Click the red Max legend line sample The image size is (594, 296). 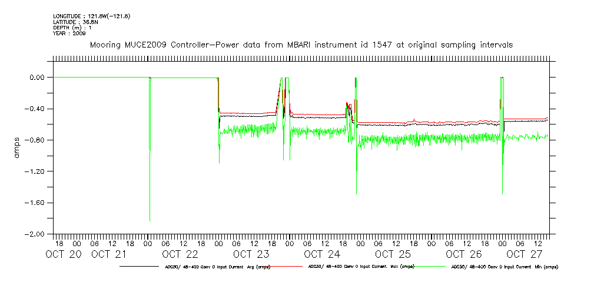point(288,266)
